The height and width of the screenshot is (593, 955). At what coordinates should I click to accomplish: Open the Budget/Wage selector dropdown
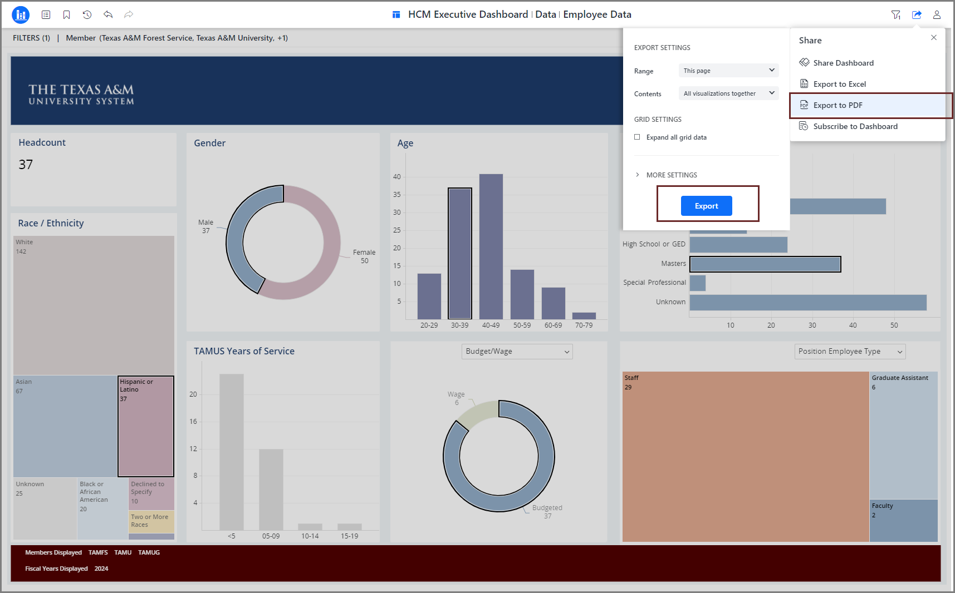(517, 352)
